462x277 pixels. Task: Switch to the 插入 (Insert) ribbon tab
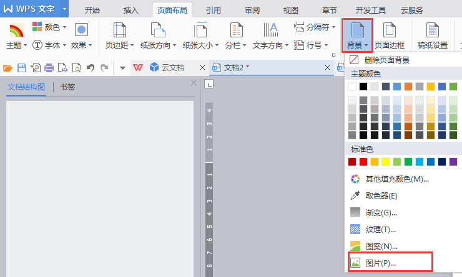pos(131,9)
